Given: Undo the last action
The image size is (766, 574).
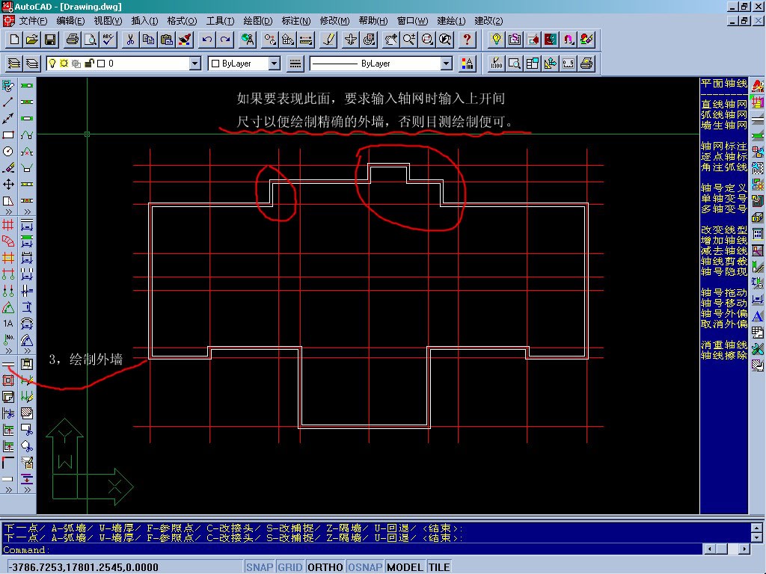Looking at the screenshot, I should [x=207, y=40].
